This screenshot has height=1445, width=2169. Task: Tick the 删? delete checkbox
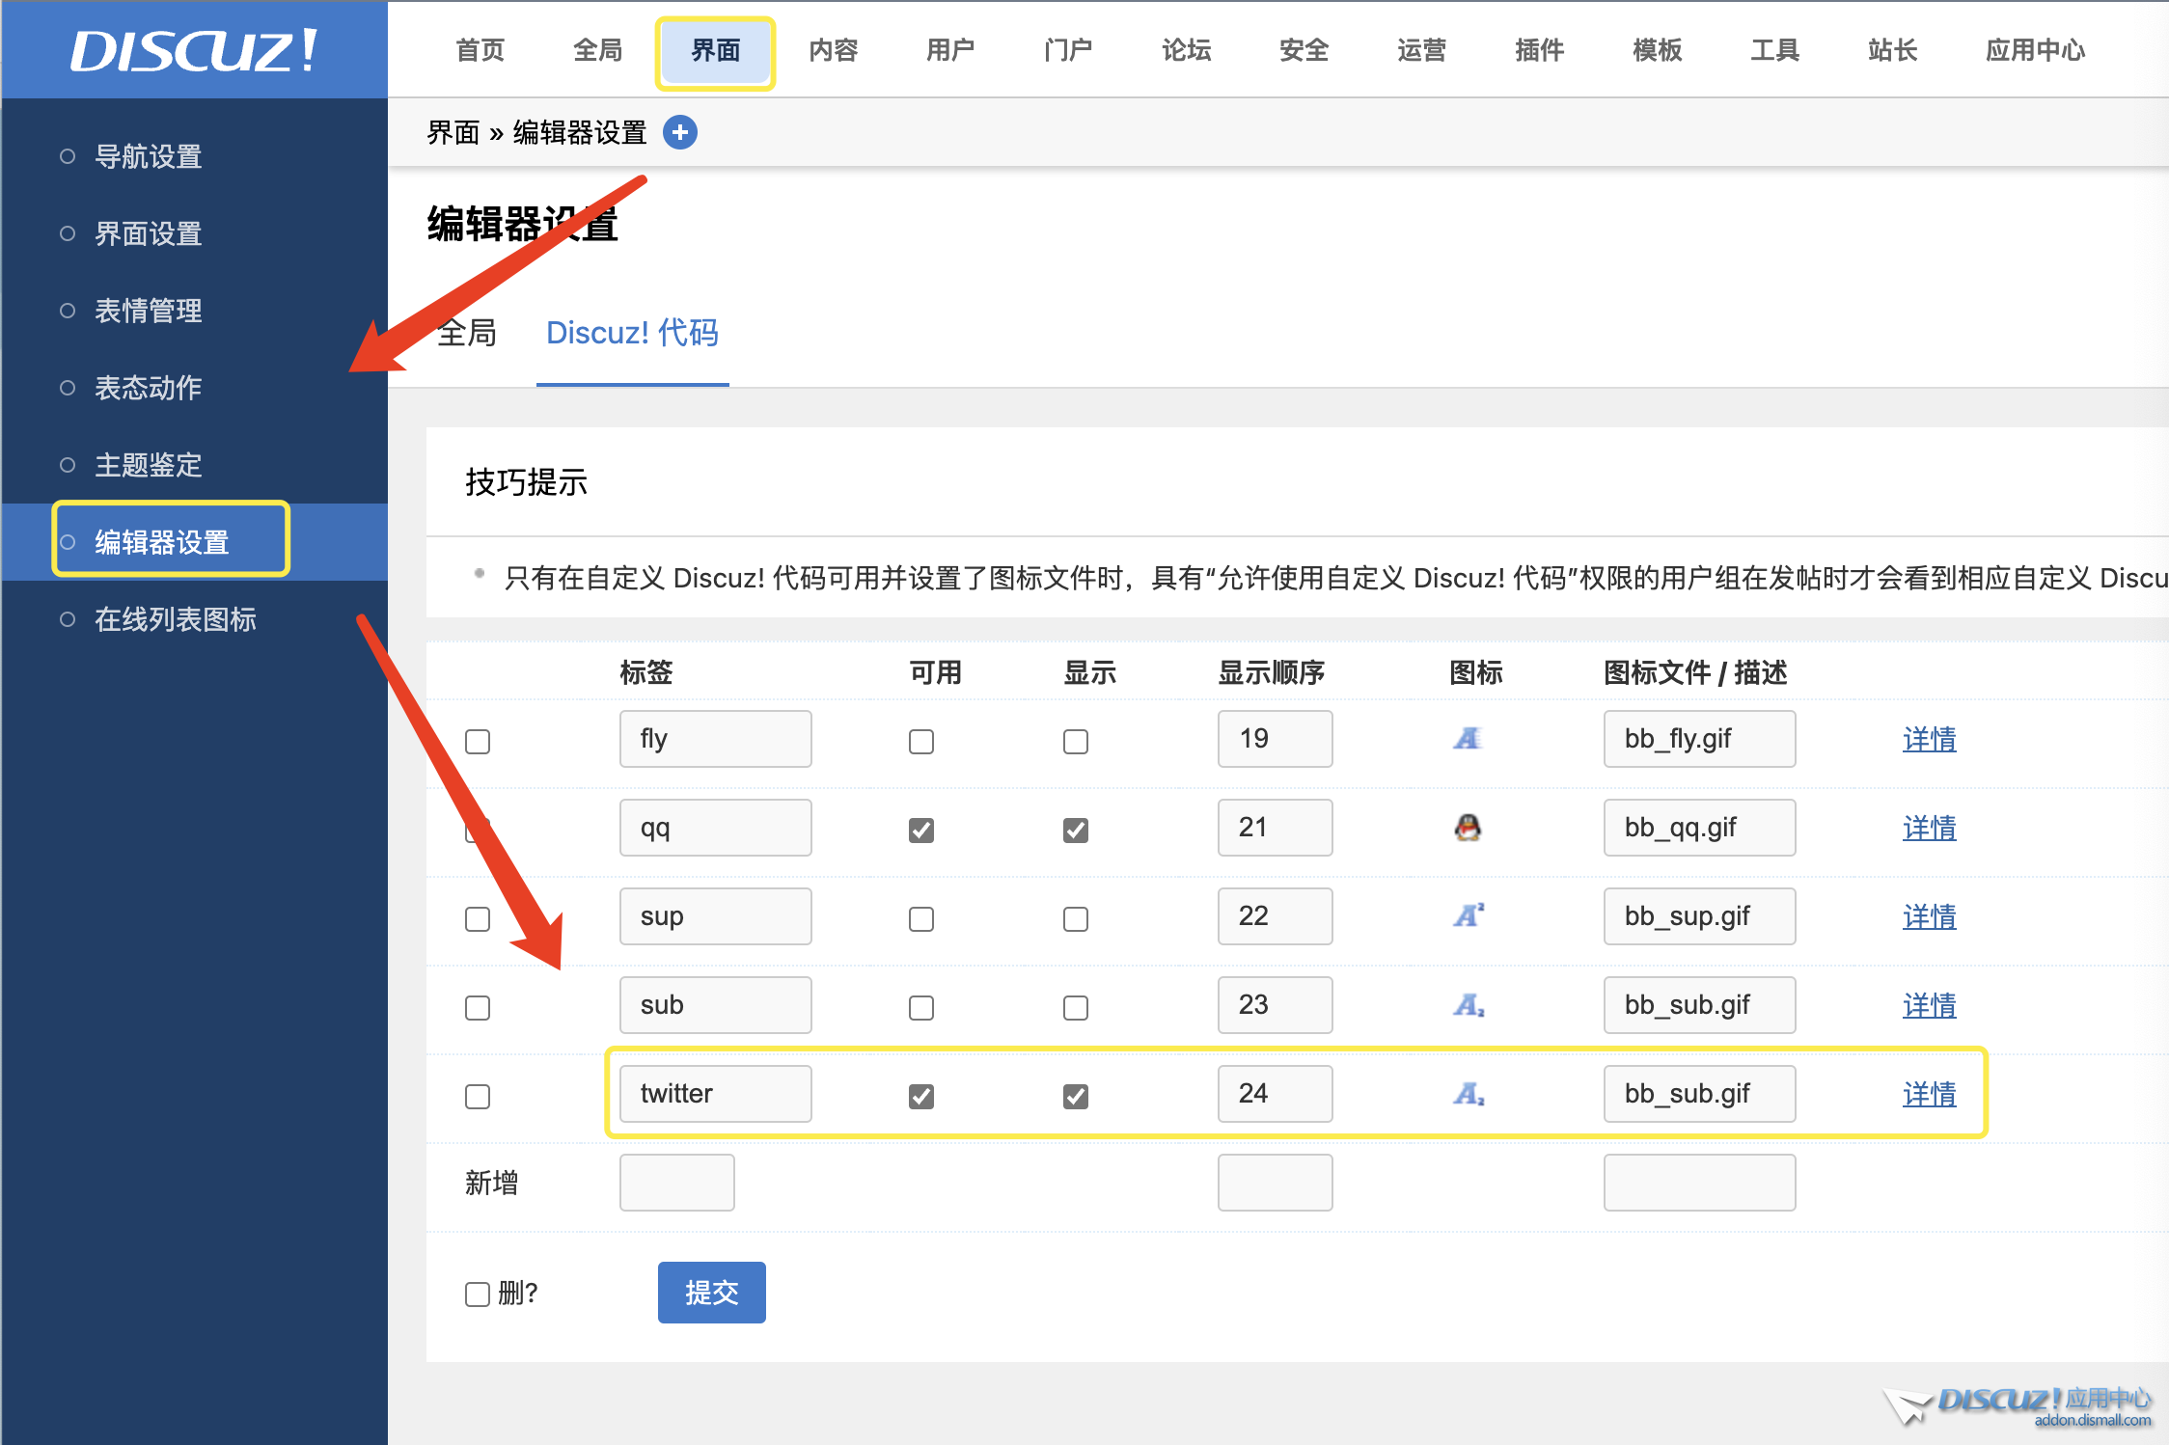tap(478, 1294)
